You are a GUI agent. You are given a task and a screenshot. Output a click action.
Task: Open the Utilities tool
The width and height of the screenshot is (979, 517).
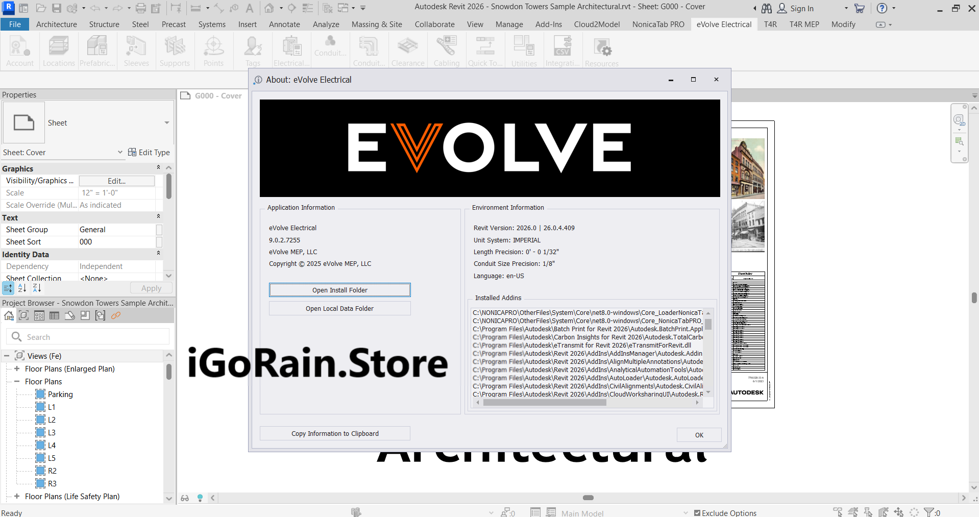(x=524, y=51)
